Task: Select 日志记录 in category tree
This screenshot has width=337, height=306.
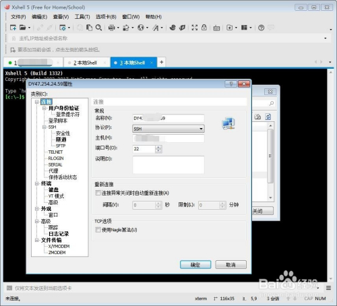Action: (x=59, y=234)
